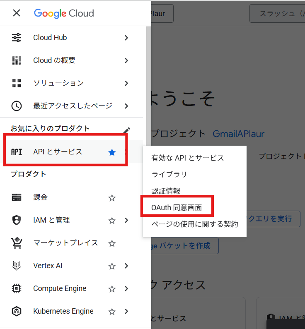Select 認証情報 from the submenu
This screenshot has width=305, height=329.
[166, 191]
